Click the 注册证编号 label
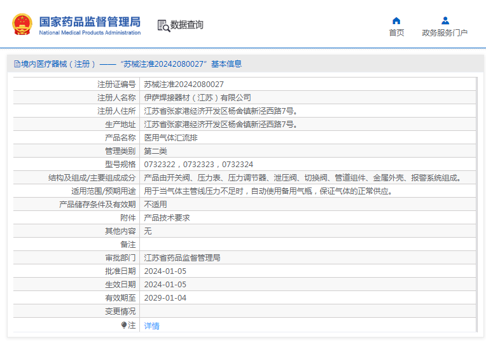Viewport: 486px width, 347px height. click(x=116, y=84)
